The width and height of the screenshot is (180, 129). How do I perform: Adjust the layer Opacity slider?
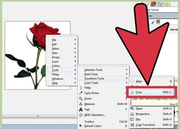[163, 16]
